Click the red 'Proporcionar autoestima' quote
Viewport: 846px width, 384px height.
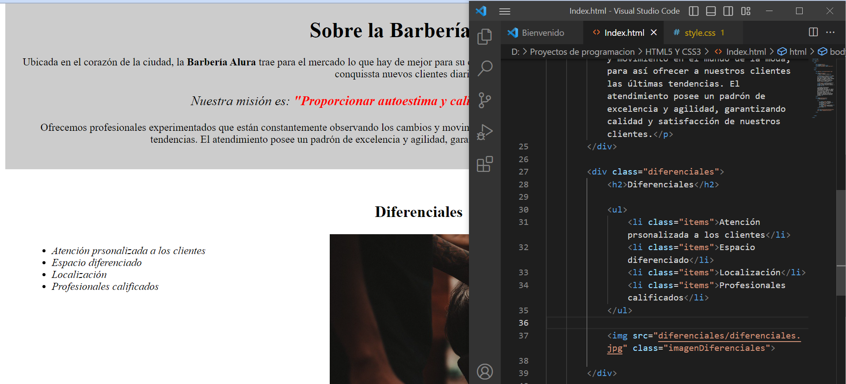(x=381, y=101)
